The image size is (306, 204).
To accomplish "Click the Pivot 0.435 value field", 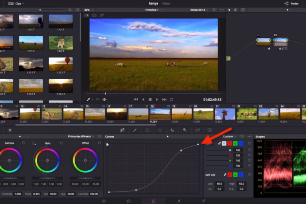I will point(37,194).
